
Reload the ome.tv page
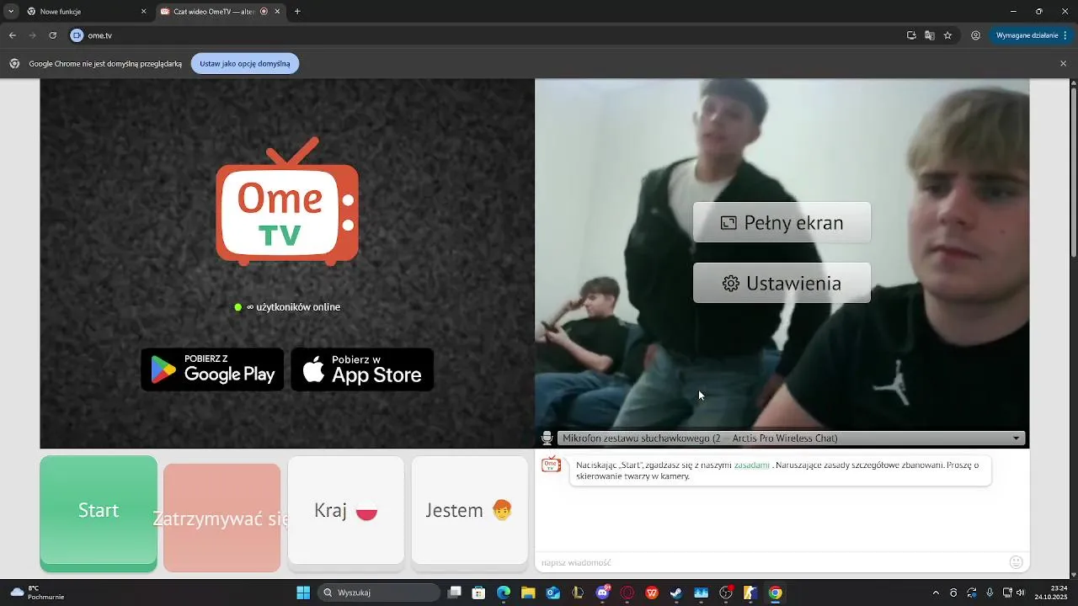coord(52,35)
